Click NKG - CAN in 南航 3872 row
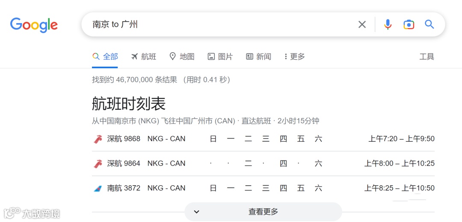This screenshot has height=222, width=462. pos(166,188)
